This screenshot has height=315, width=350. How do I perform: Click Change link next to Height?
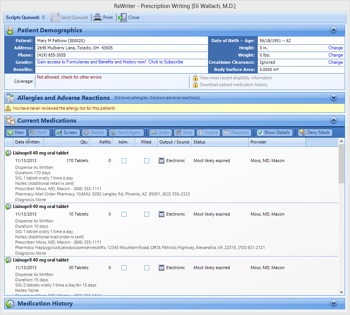336,48
